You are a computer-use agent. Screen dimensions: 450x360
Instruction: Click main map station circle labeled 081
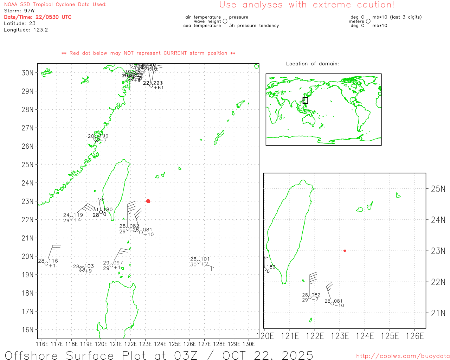(141, 232)
